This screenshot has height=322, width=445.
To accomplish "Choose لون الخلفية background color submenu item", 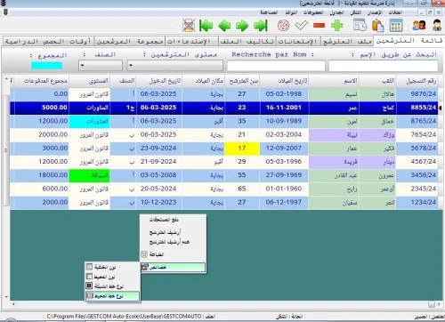I will [x=112, y=267].
